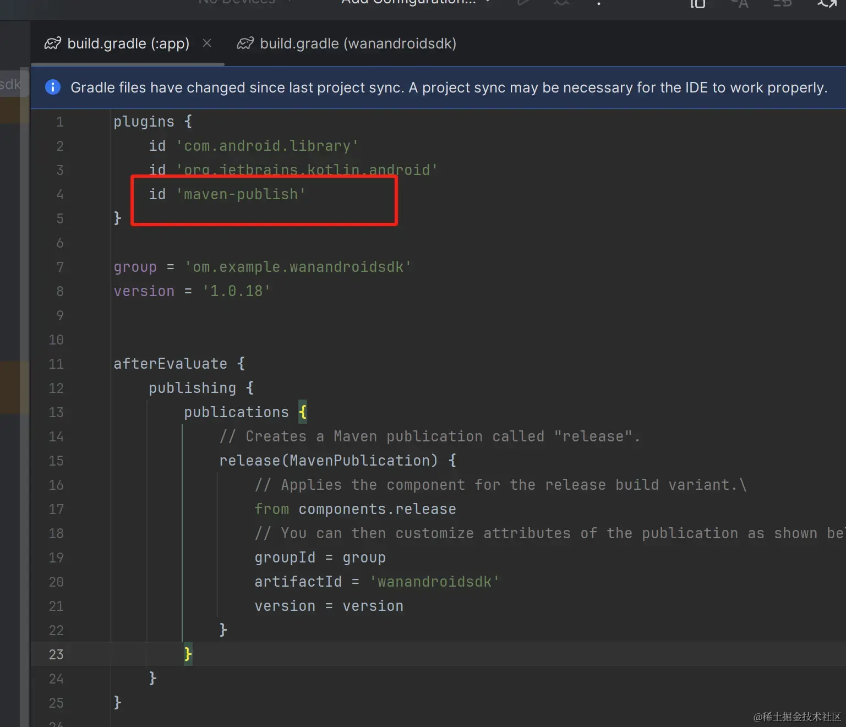Click the from components.release statement
This screenshot has height=727, width=846.
pyautogui.click(x=355, y=509)
